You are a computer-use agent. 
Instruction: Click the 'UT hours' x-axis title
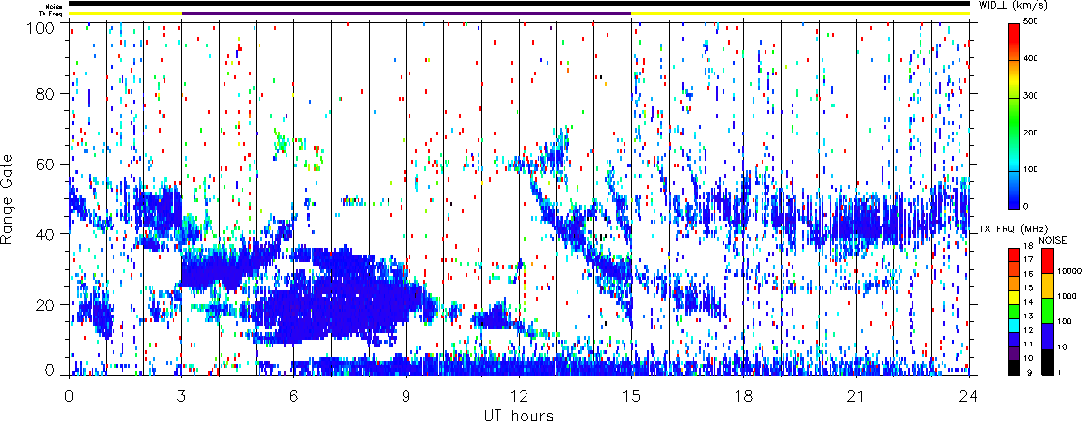519,413
